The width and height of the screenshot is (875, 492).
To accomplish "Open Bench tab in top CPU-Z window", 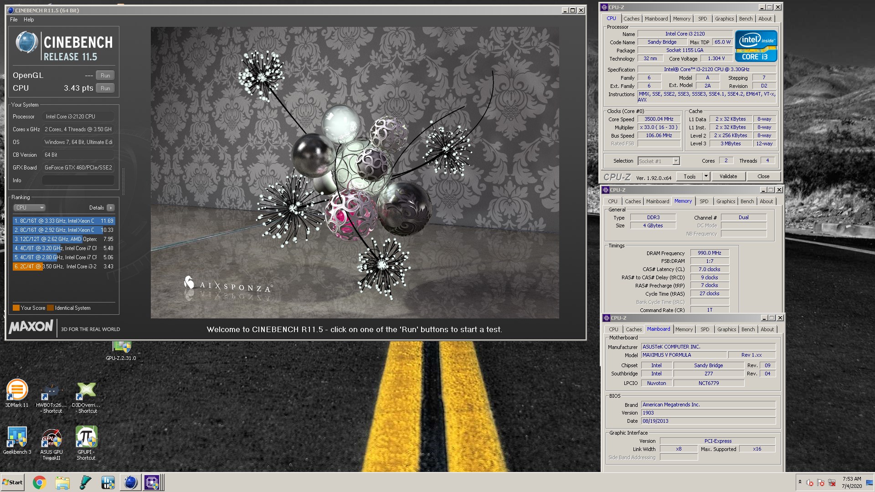I will click(x=746, y=19).
